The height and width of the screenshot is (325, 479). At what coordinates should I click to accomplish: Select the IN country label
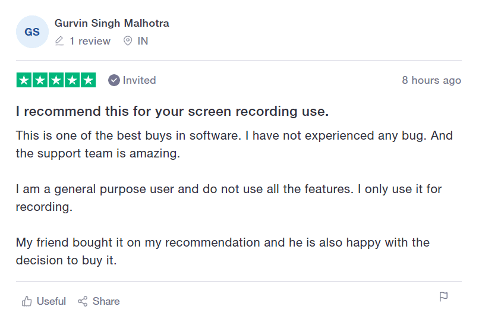click(x=143, y=41)
